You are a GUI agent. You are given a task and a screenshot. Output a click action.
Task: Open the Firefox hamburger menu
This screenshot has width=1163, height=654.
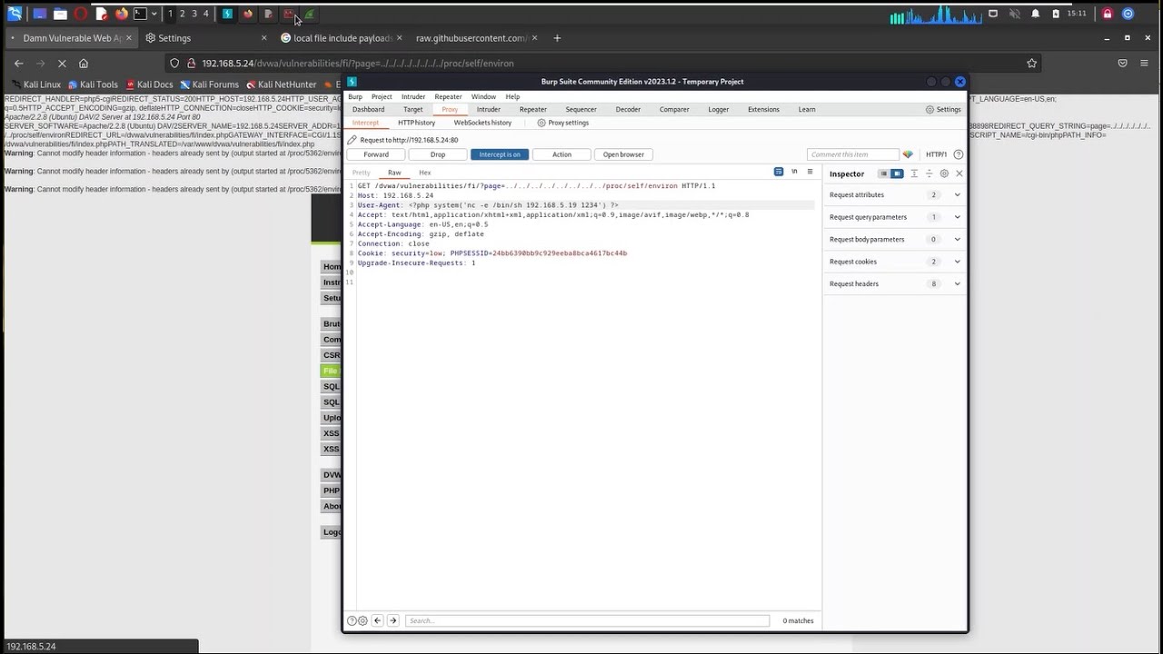1145,64
